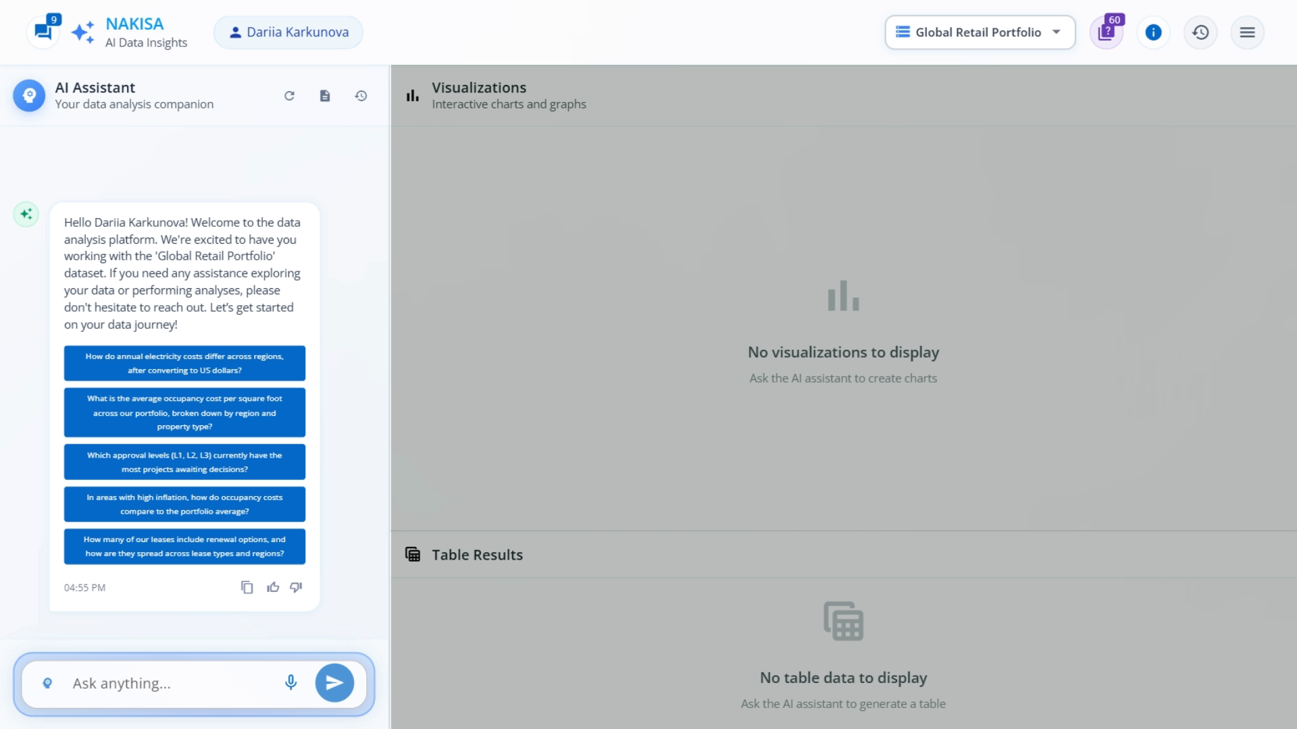Viewport: 1297px width, 729px height.
Task: Refresh the AI Assistant conversation
Action: [x=289, y=96]
